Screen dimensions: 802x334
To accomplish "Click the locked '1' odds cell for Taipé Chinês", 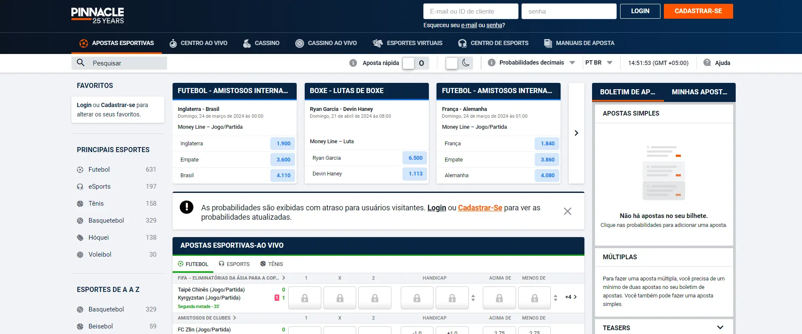I will pyautogui.click(x=305, y=298).
